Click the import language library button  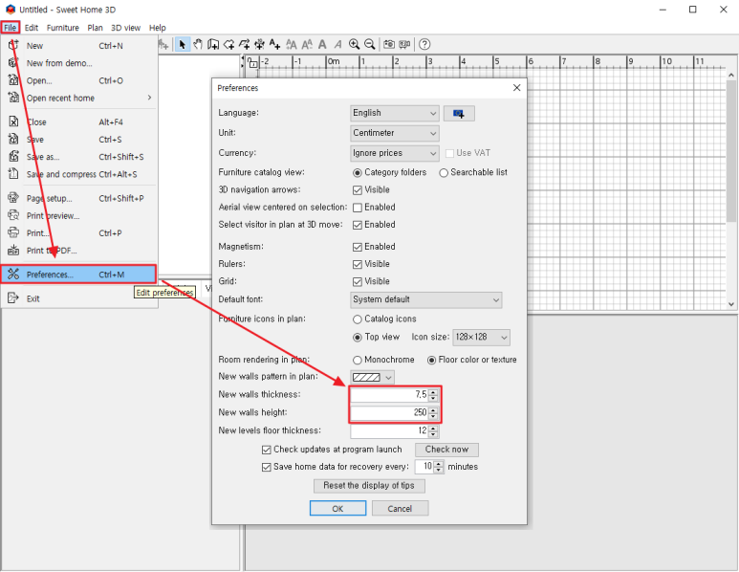459,113
